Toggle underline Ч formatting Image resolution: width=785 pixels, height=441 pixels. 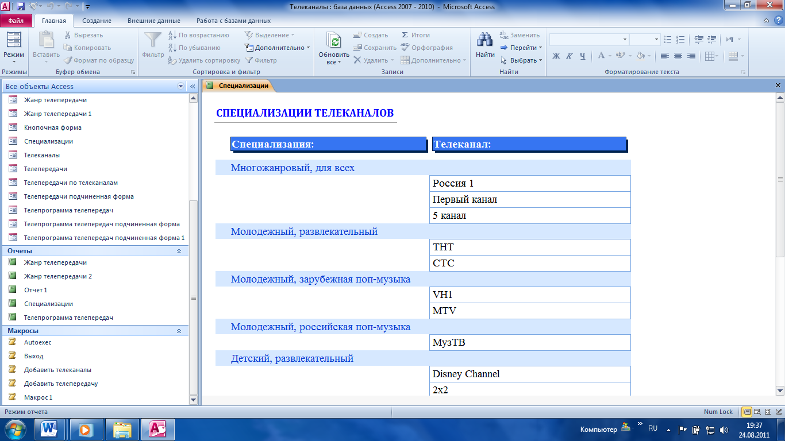(582, 56)
